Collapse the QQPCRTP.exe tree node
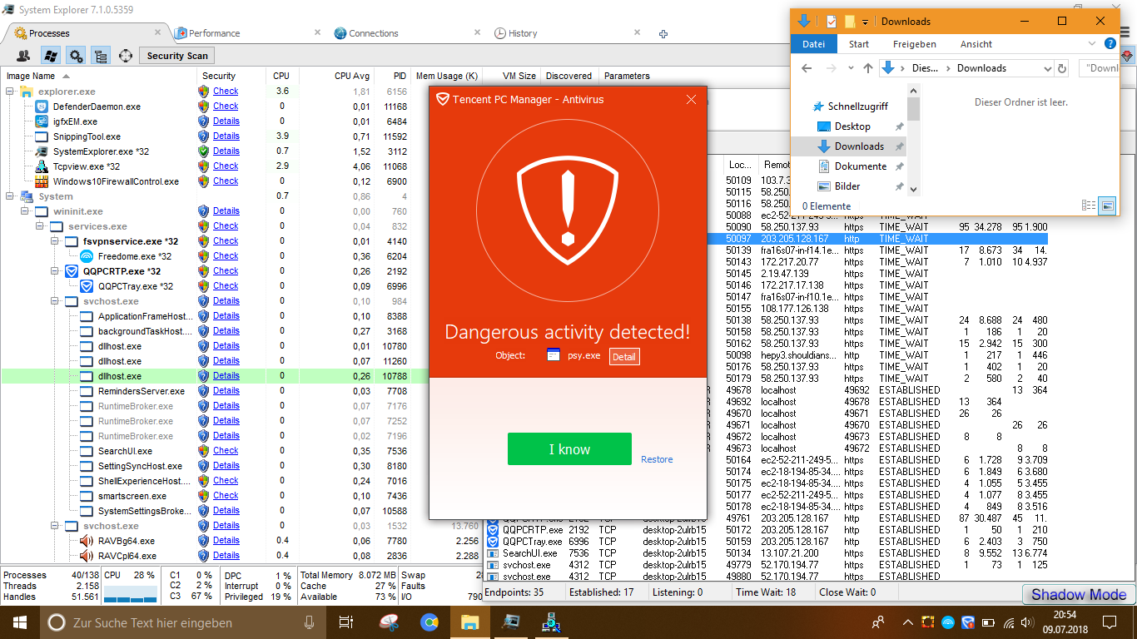The width and height of the screenshot is (1137, 639). click(56, 271)
